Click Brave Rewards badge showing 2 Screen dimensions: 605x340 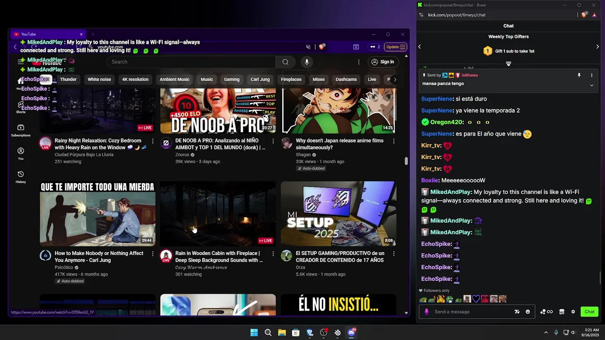[375, 47]
